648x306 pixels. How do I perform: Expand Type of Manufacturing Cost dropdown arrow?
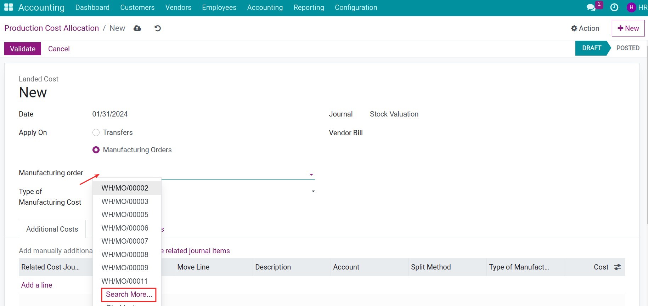click(x=313, y=192)
